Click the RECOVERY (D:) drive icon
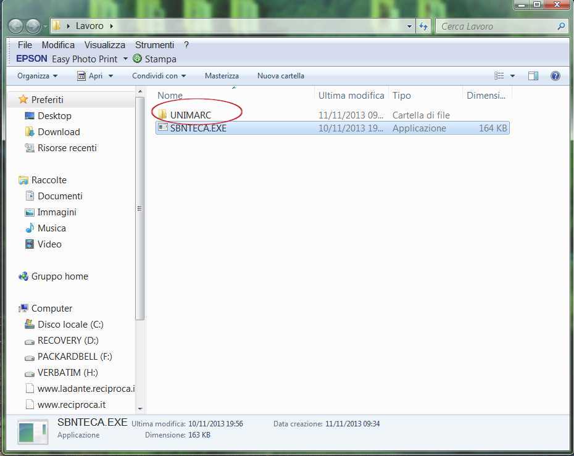Viewport: 574px width, 456px height. coord(29,341)
